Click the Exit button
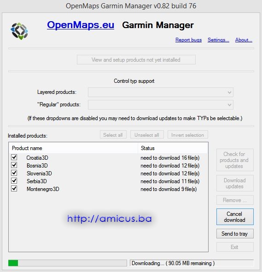 pos(235,247)
